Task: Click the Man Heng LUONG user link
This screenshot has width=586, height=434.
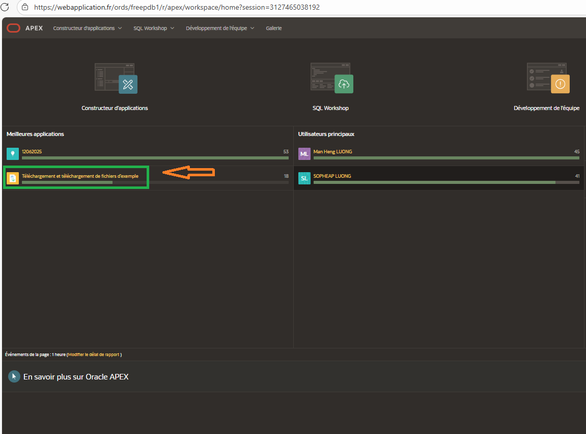Action: click(332, 151)
